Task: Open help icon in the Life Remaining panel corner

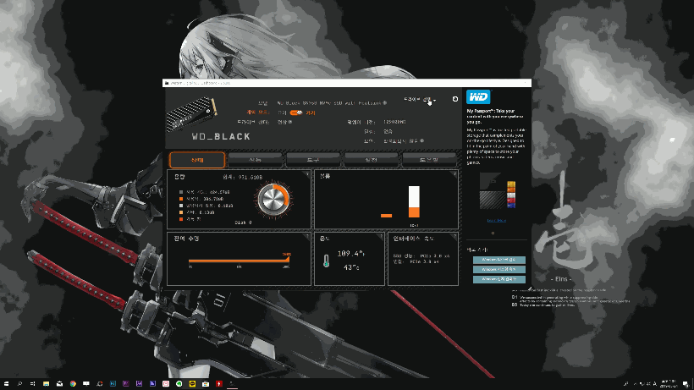Action: point(307,237)
